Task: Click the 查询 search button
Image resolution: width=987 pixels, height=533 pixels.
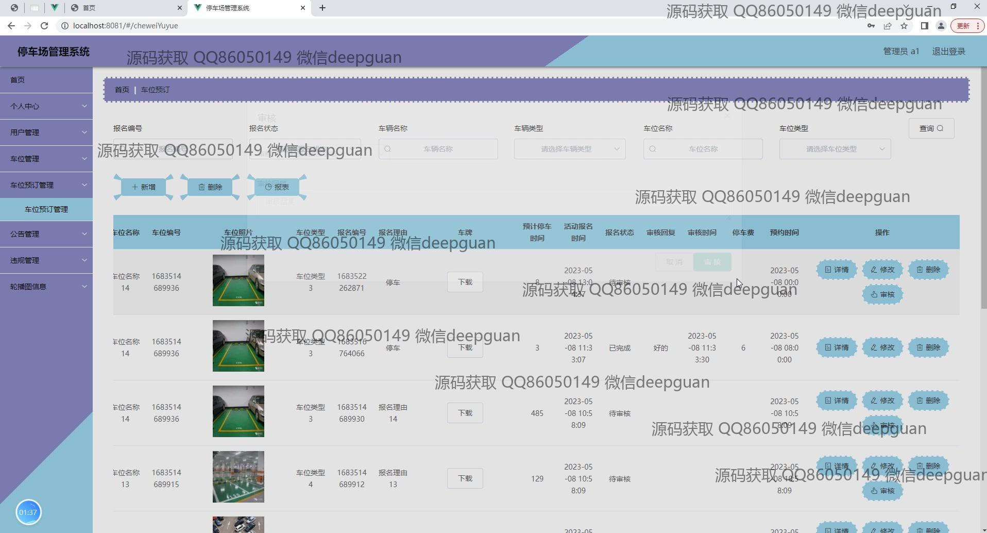Action: click(x=931, y=128)
